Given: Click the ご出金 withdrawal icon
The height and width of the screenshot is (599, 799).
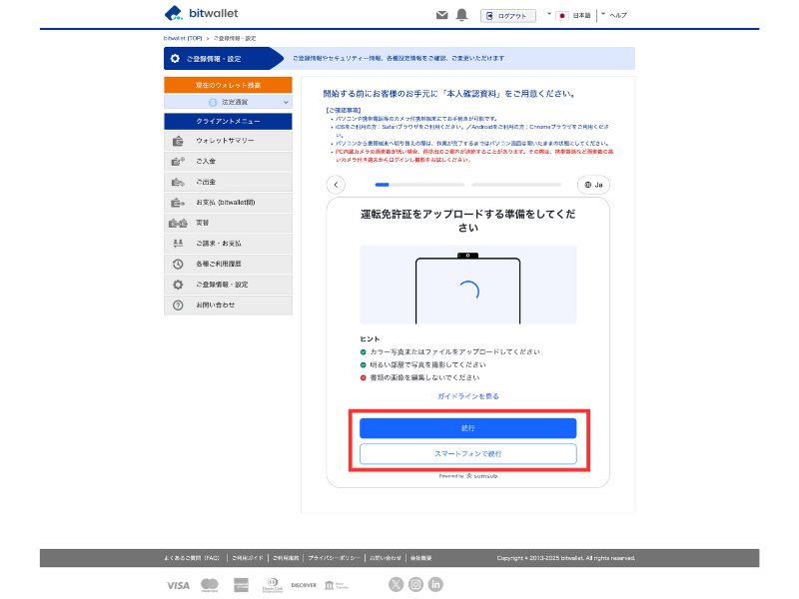Looking at the screenshot, I should coord(178,182).
